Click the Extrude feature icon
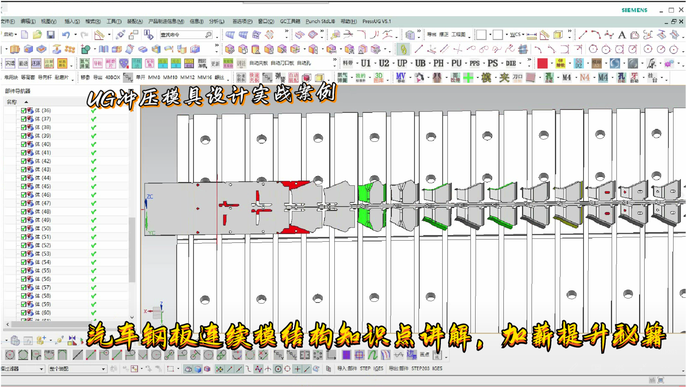The height and width of the screenshot is (387, 686). [x=15, y=49]
